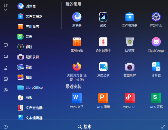
Task: Open 文件管理器 in 我的常用 grid
Action: [130, 20]
